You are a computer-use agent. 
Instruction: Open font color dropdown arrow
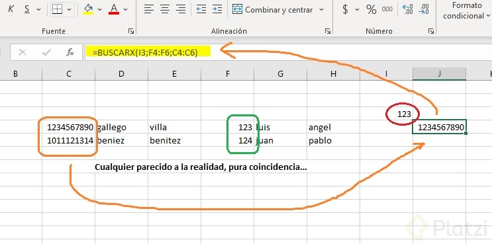[126, 10]
